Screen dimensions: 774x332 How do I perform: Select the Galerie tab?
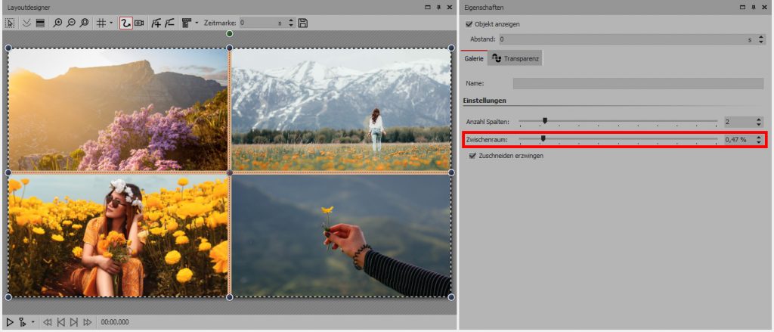(473, 58)
